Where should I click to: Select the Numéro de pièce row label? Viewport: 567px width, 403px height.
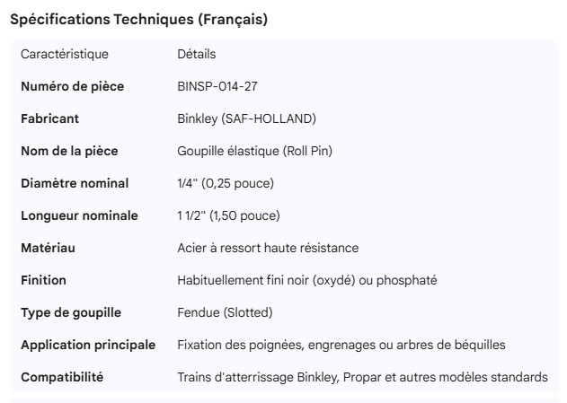pyautogui.click(x=72, y=86)
